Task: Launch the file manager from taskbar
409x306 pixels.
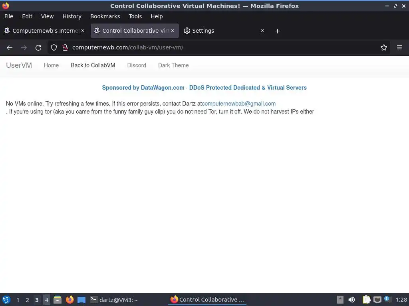Action: pyautogui.click(x=58, y=300)
